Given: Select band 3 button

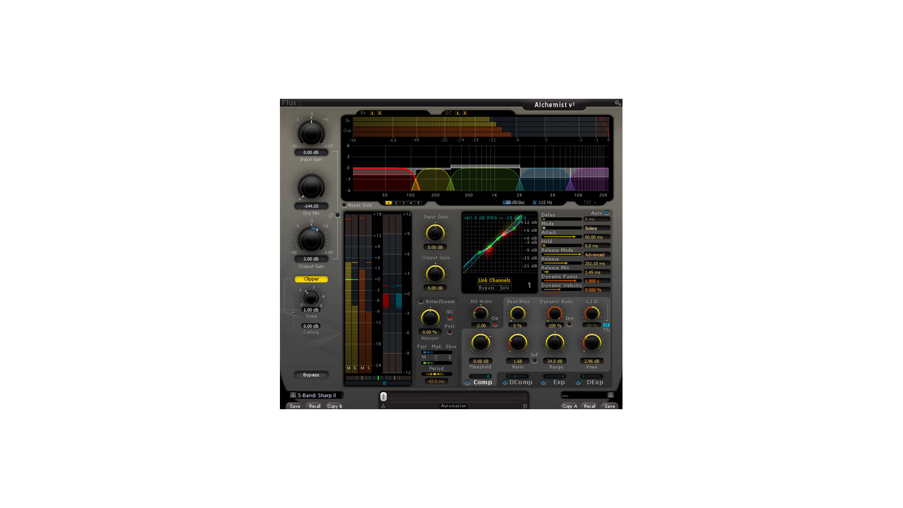Looking at the screenshot, I should [x=403, y=203].
